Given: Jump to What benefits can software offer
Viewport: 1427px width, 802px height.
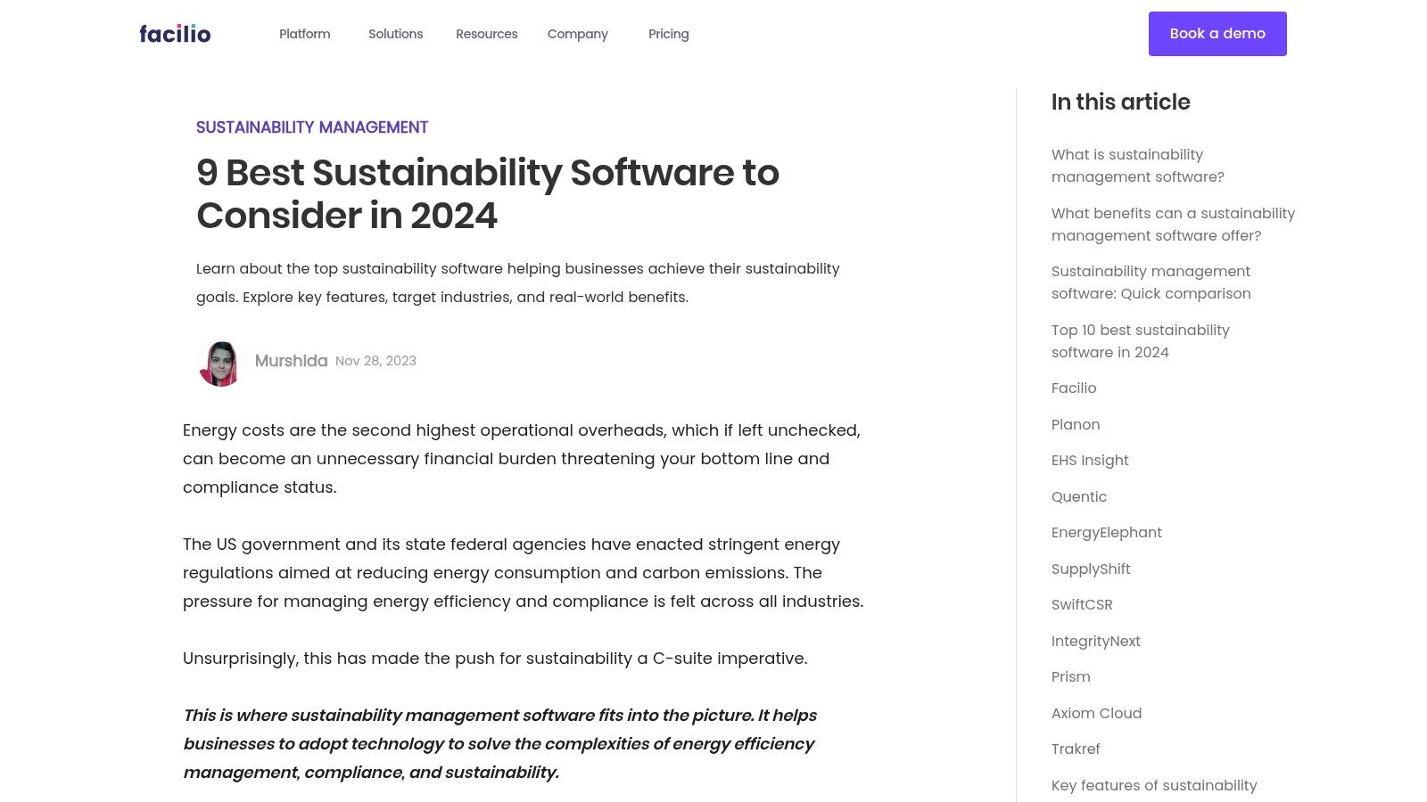Looking at the screenshot, I should [x=1173, y=225].
